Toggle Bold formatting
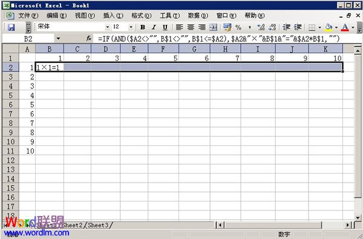363x239 pixels. 143,27
